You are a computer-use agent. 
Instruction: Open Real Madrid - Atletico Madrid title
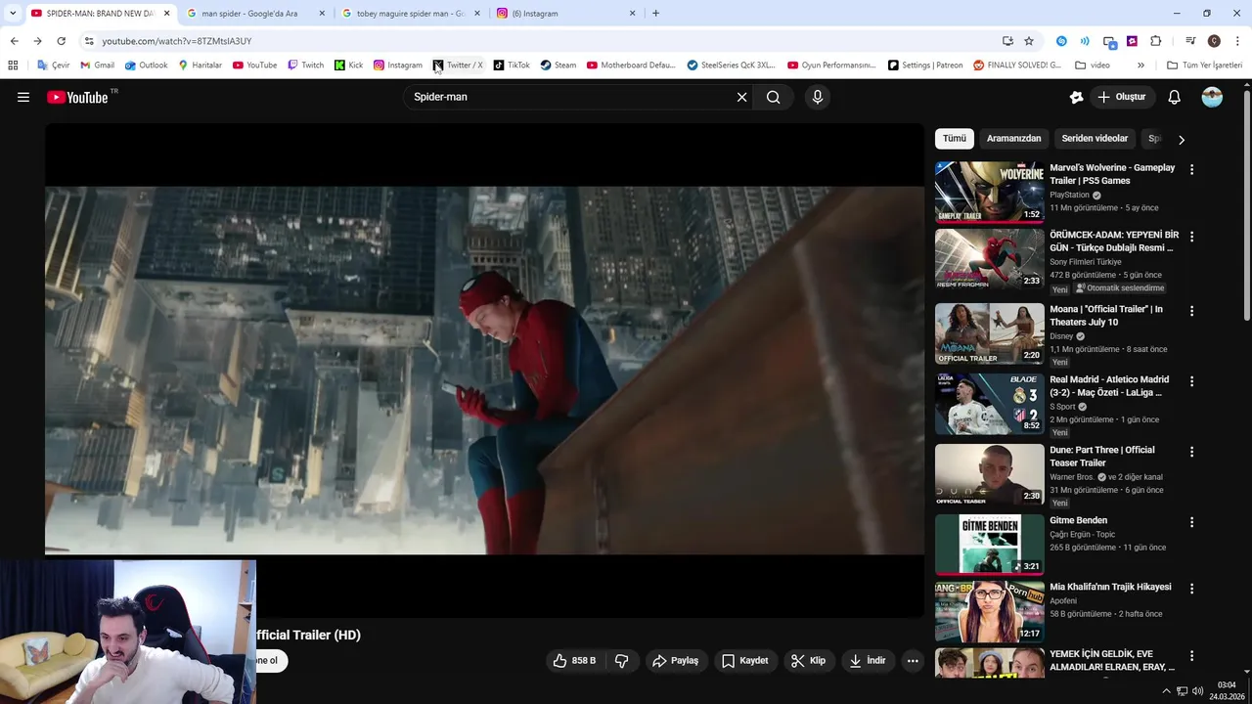pyautogui.click(x=1109, y=385)
